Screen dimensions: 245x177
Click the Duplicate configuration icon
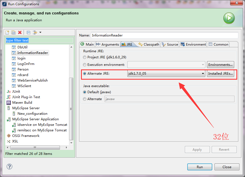(13, 32)
